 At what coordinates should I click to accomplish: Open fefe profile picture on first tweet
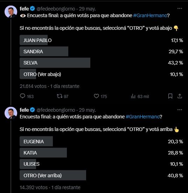click(x=11, y=12)
